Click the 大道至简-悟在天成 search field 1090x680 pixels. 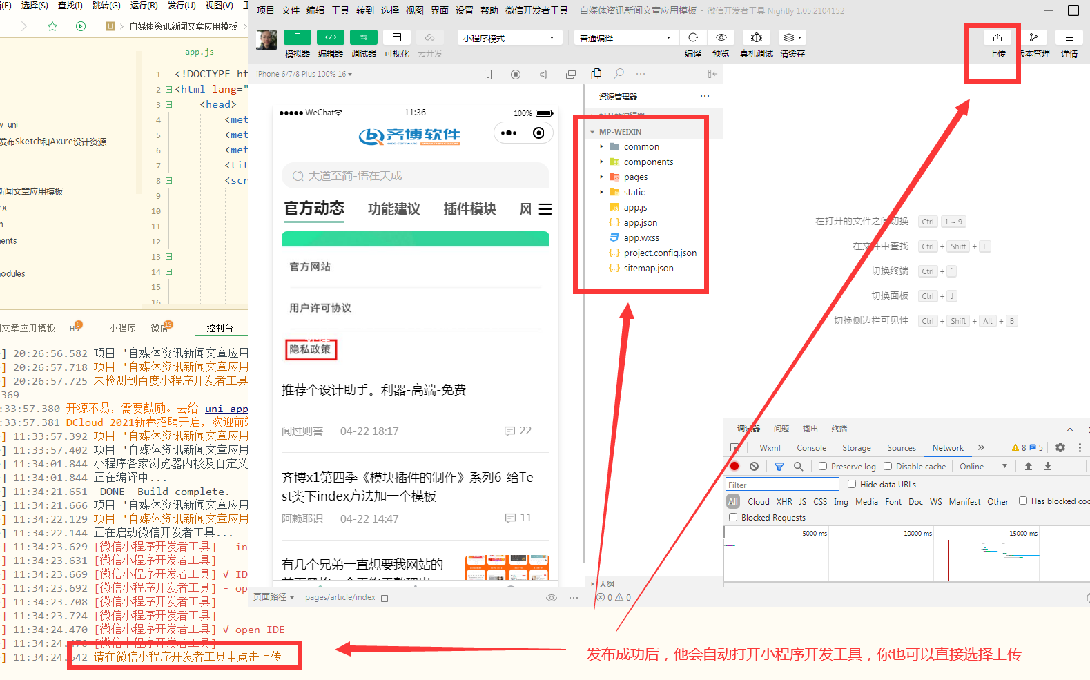[416, 176]
